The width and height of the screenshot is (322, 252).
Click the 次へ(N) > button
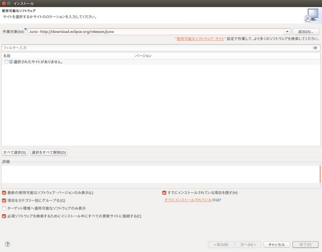point(248,244)
